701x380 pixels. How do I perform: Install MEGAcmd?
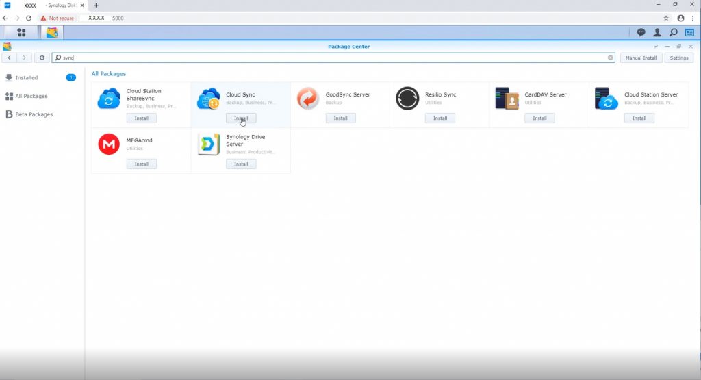[x=141, y=164]
